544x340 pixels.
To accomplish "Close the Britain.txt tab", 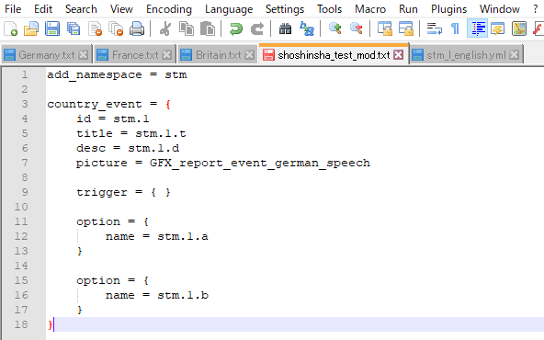I will [x=249, y=55].
